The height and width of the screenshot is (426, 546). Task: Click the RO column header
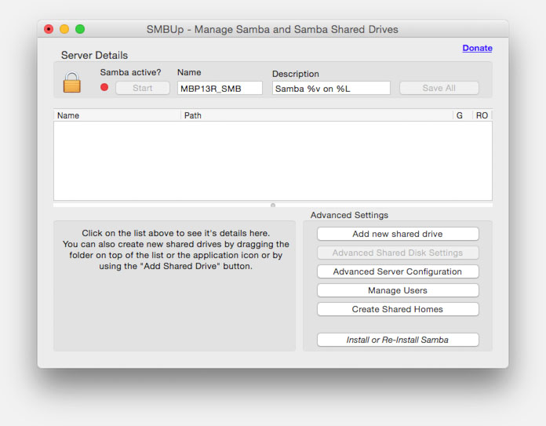[x=482, y=115]
